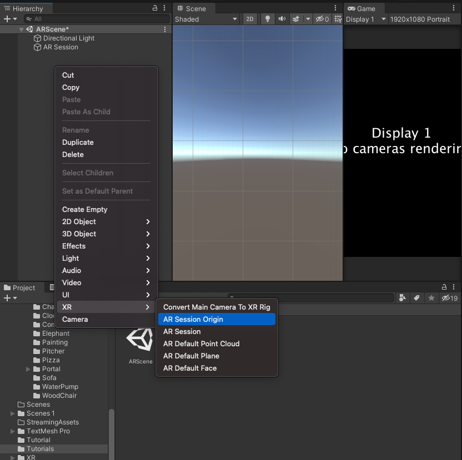Open the Game view kebab menu
The height and width of the screenshot is (460, 462).
(x=454, y=8)
